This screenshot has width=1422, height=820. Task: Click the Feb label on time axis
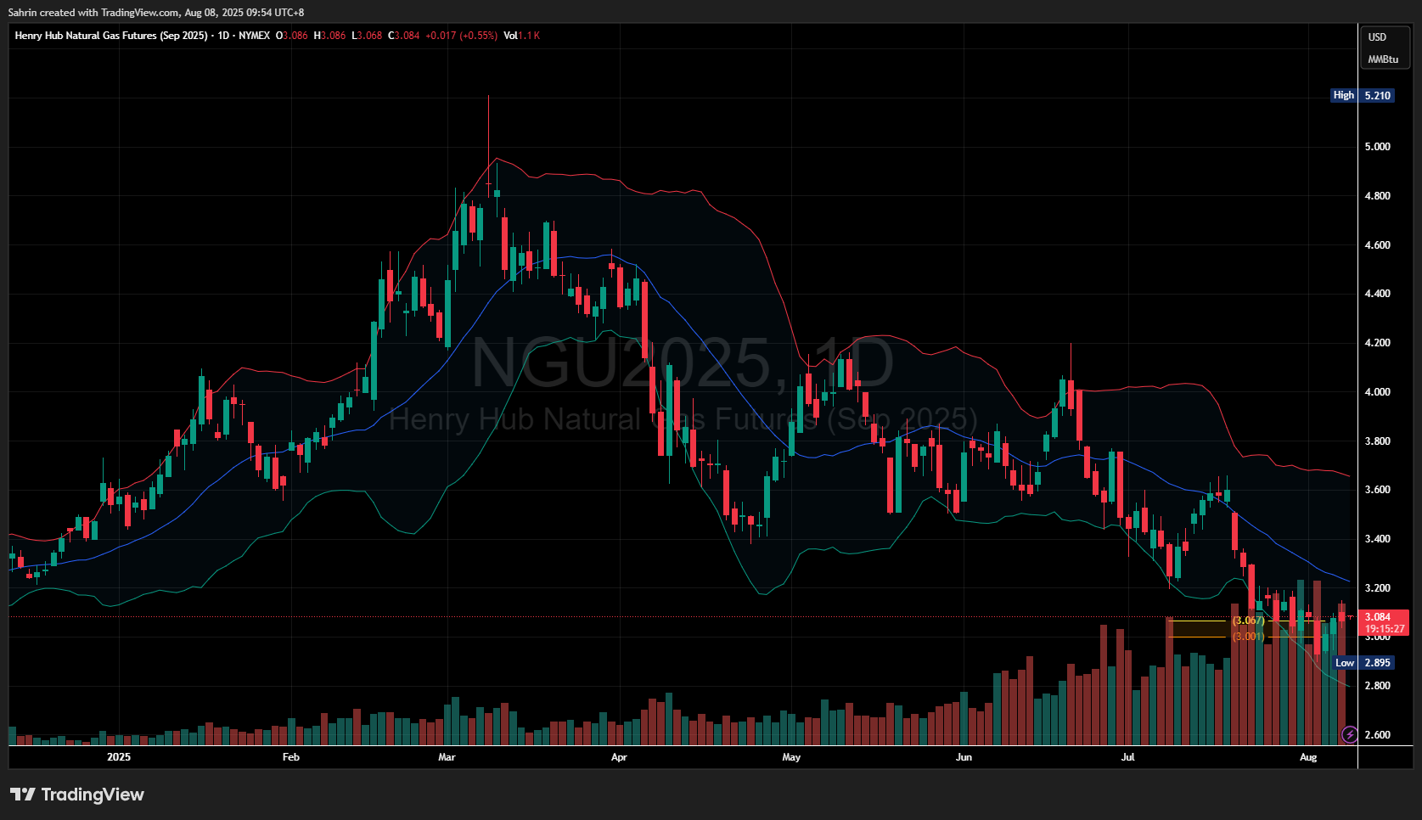[291, 757]
